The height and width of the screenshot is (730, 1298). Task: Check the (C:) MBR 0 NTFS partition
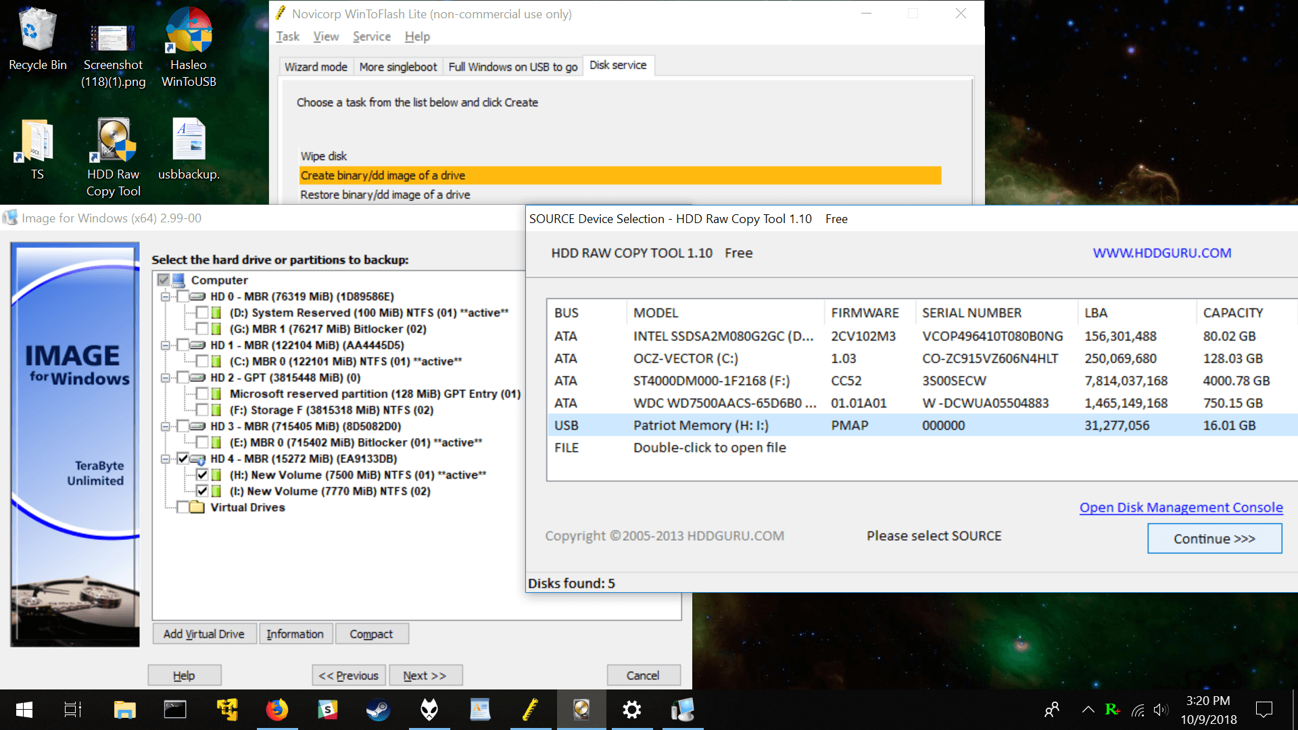(202, 362)
